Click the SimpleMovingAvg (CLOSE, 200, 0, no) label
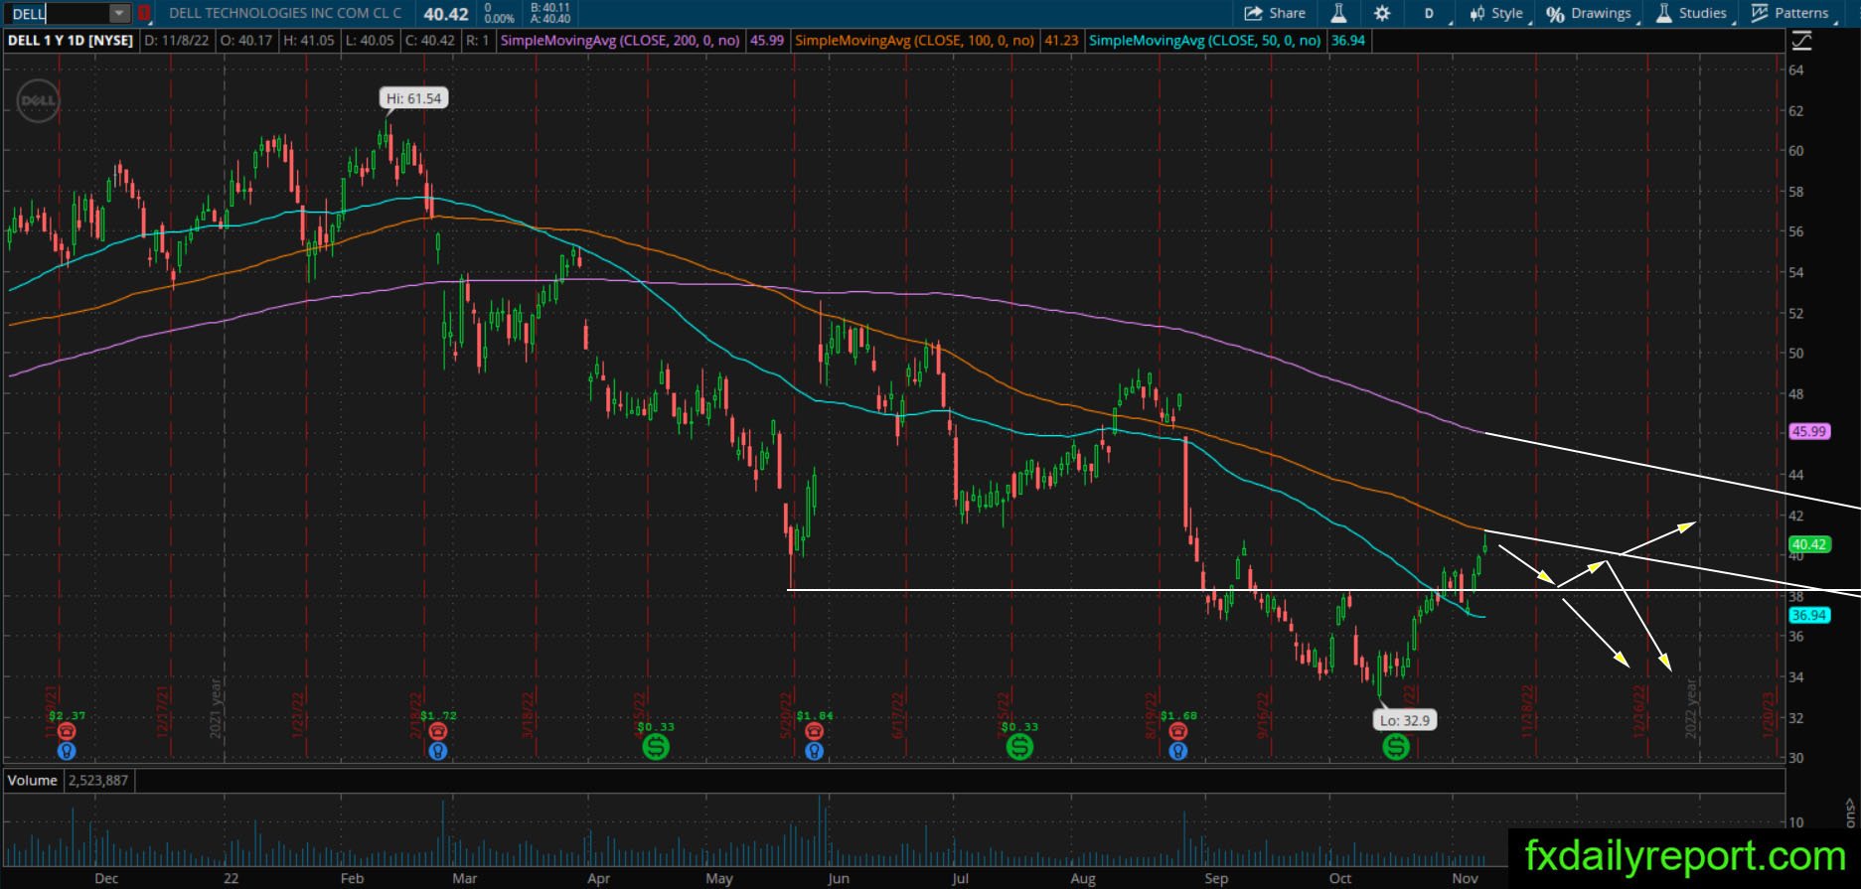The width and height of the screenshot is (1861, 889). [620, 41]
